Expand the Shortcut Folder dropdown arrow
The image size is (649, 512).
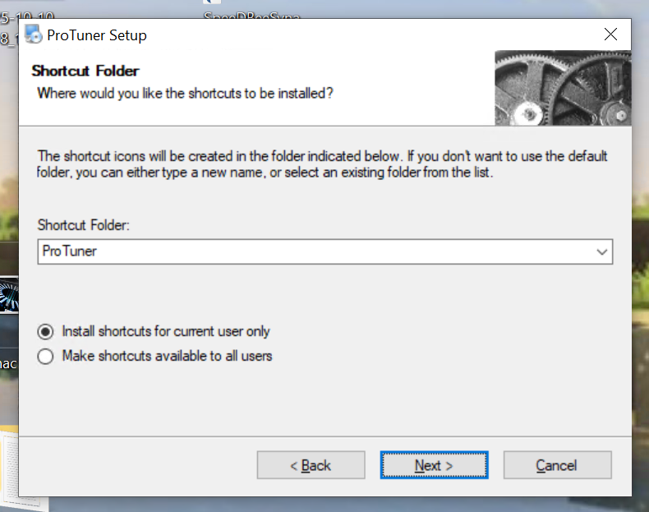[602, 251]
